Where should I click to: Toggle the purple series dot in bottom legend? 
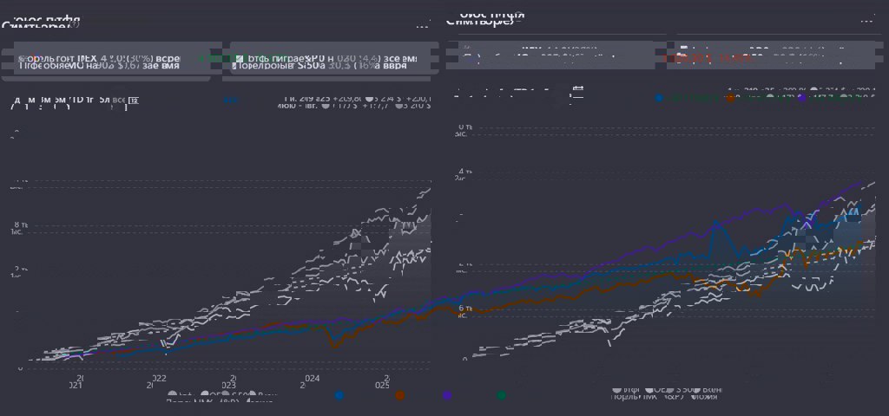[x=447, y=395]
